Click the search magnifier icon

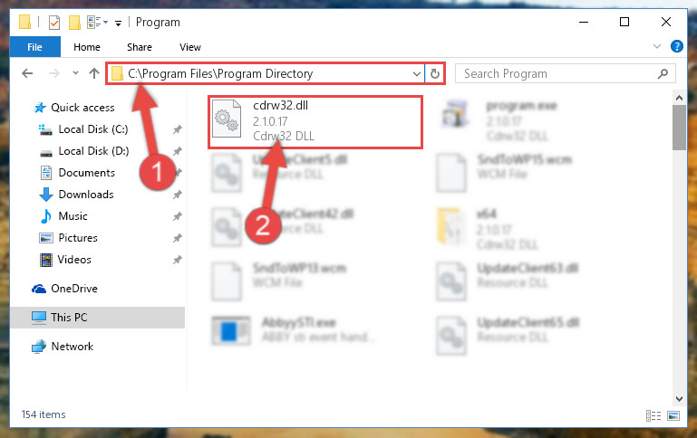click(x=663, y=73)
